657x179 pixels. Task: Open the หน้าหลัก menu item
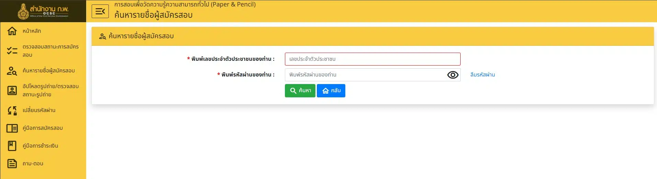[32, 31]
